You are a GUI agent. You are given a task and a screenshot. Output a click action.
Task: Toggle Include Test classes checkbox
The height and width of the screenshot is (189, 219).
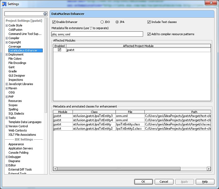click(x=149, y=22)
